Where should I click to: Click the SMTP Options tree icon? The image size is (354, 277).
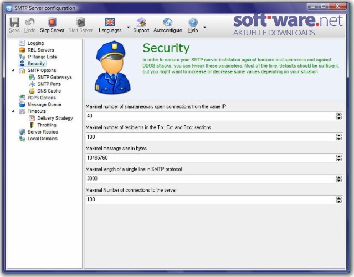(x=22, y=70)
